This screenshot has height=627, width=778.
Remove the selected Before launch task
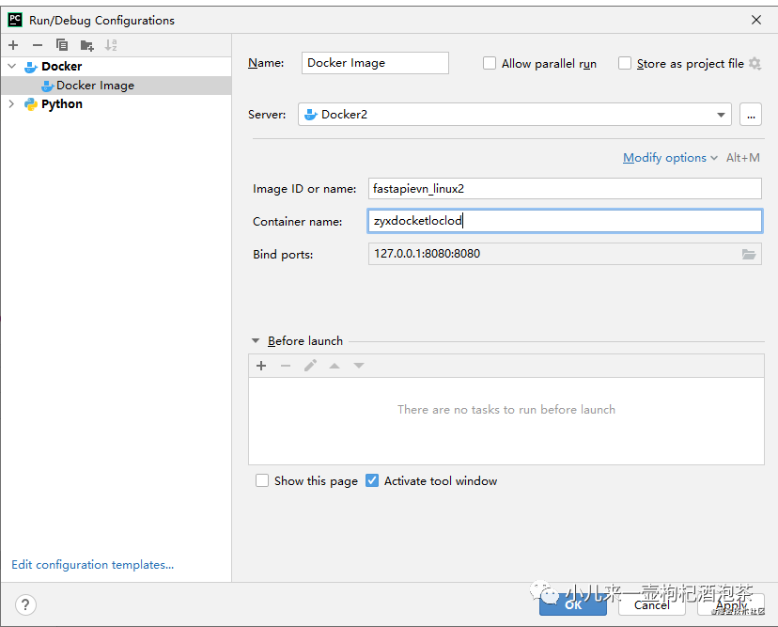286,366
